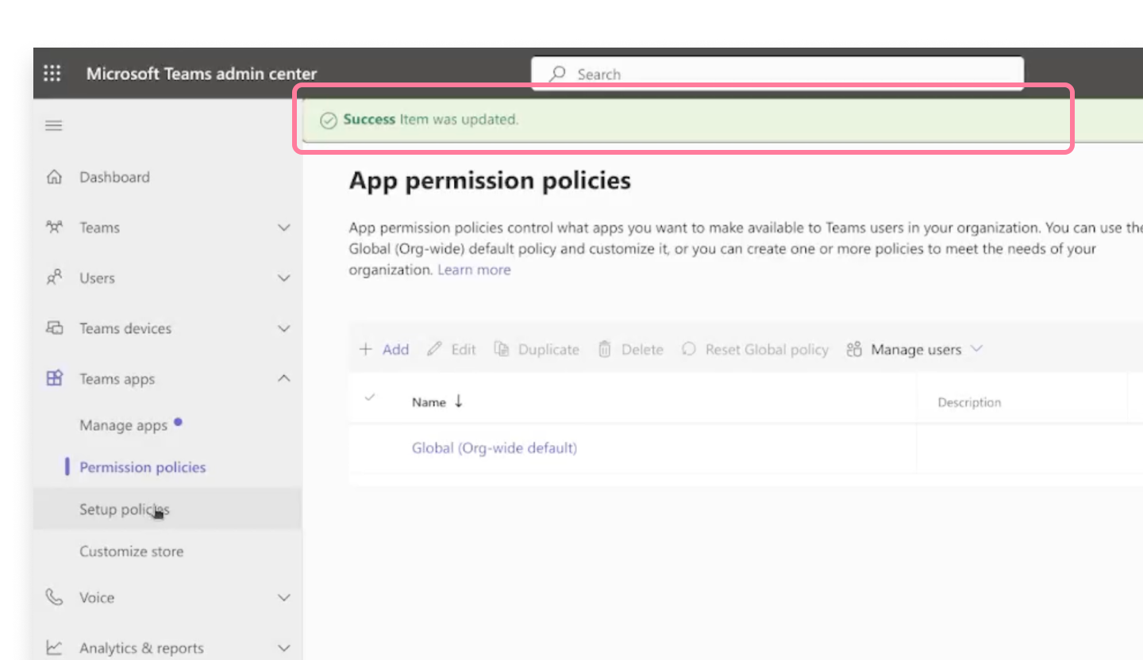Open Global (Org-wide default) policy
Viewport: 1143px width, 660px height.
point(494,448)
